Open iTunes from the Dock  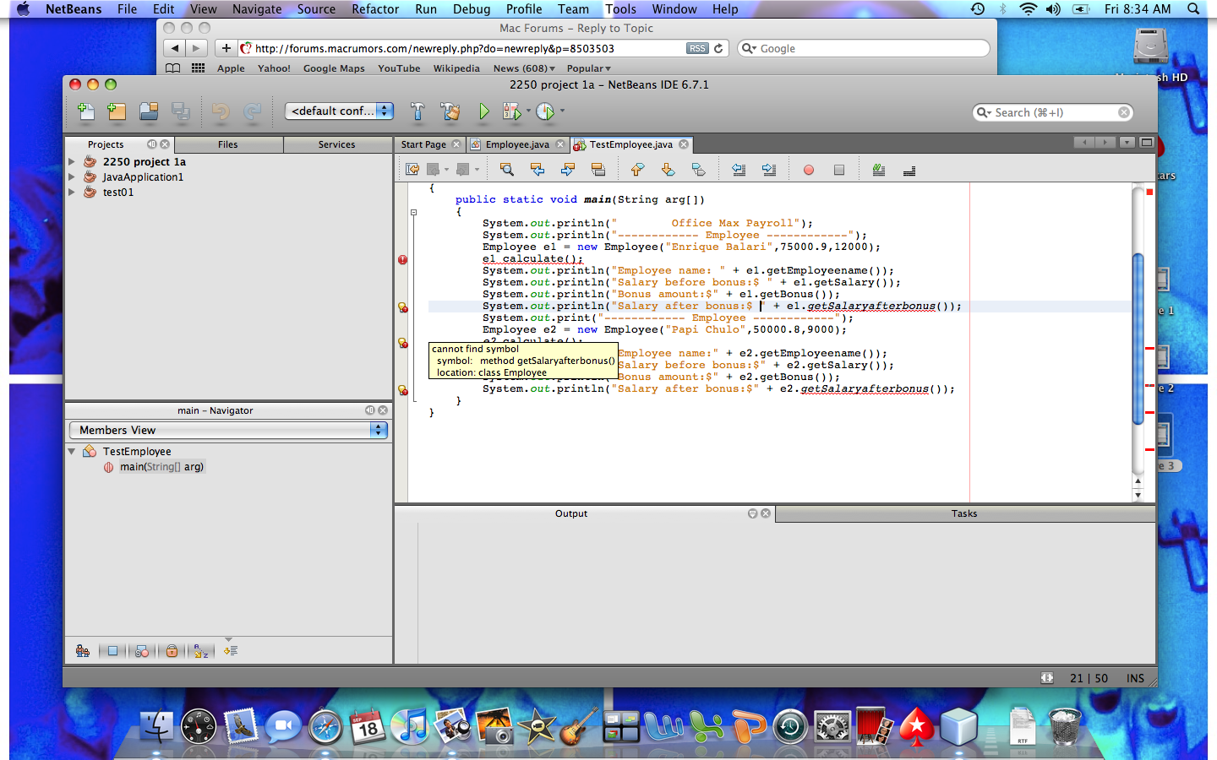pos(411,725)
